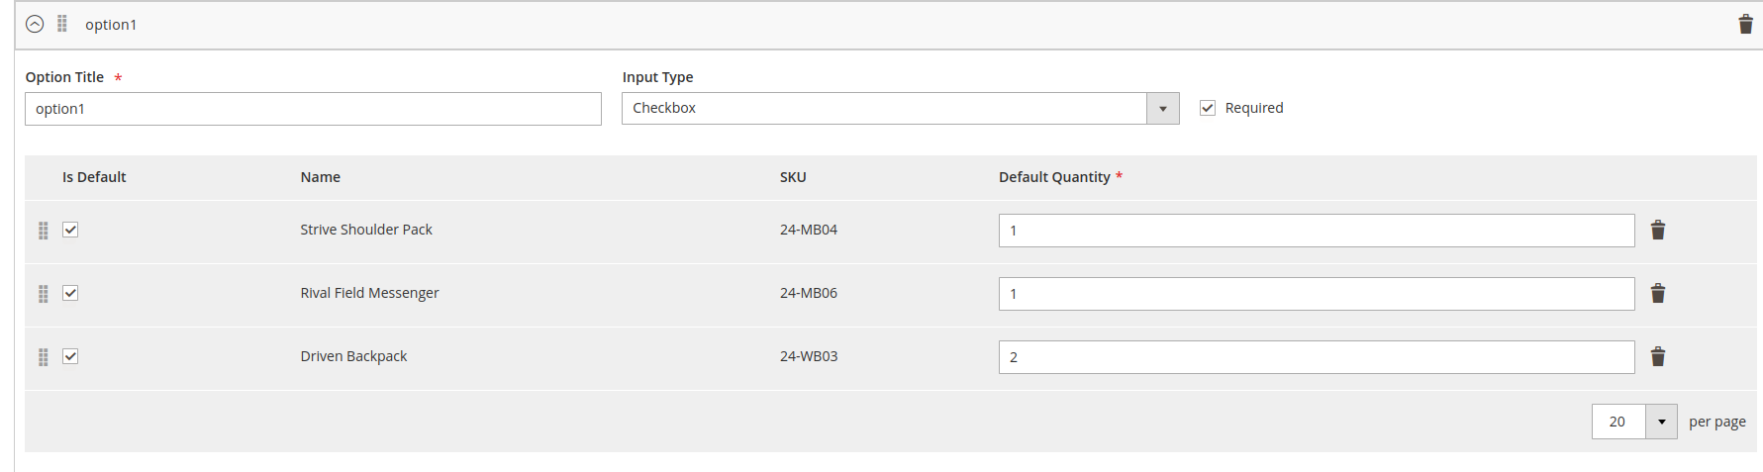
Task: Click drag handle for Rival Field Messenger
Action: pyautogui.click(x=44, y=294)
